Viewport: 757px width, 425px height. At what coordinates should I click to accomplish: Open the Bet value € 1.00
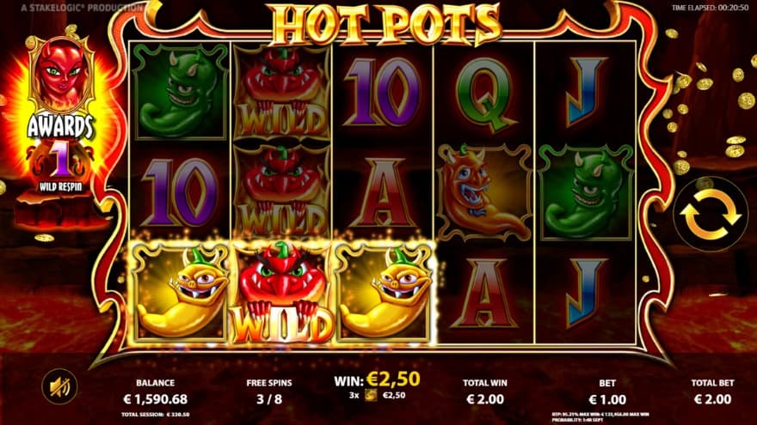pyautogui.click(x=607, y=399)
